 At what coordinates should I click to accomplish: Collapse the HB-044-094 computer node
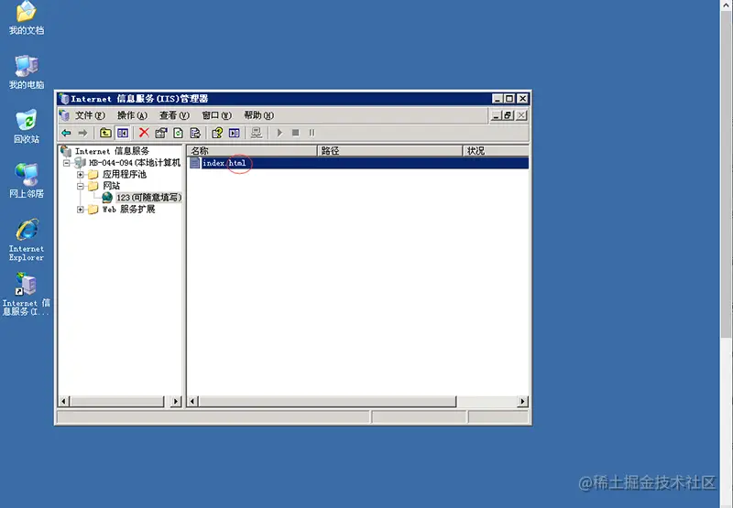tap(66, 163)
